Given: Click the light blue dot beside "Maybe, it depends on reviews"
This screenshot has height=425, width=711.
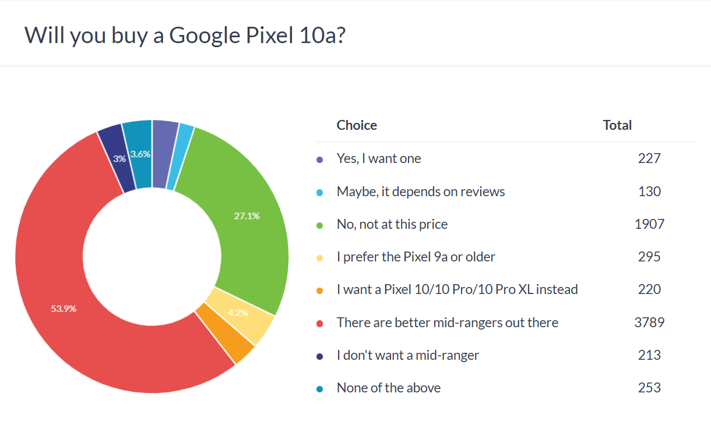Looking at the screenshot, I should (319, 192).
